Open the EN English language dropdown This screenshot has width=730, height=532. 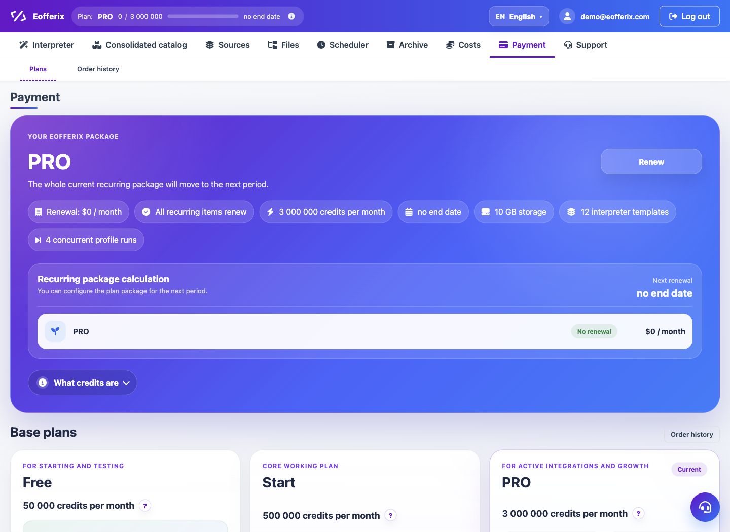coord(519,16)
